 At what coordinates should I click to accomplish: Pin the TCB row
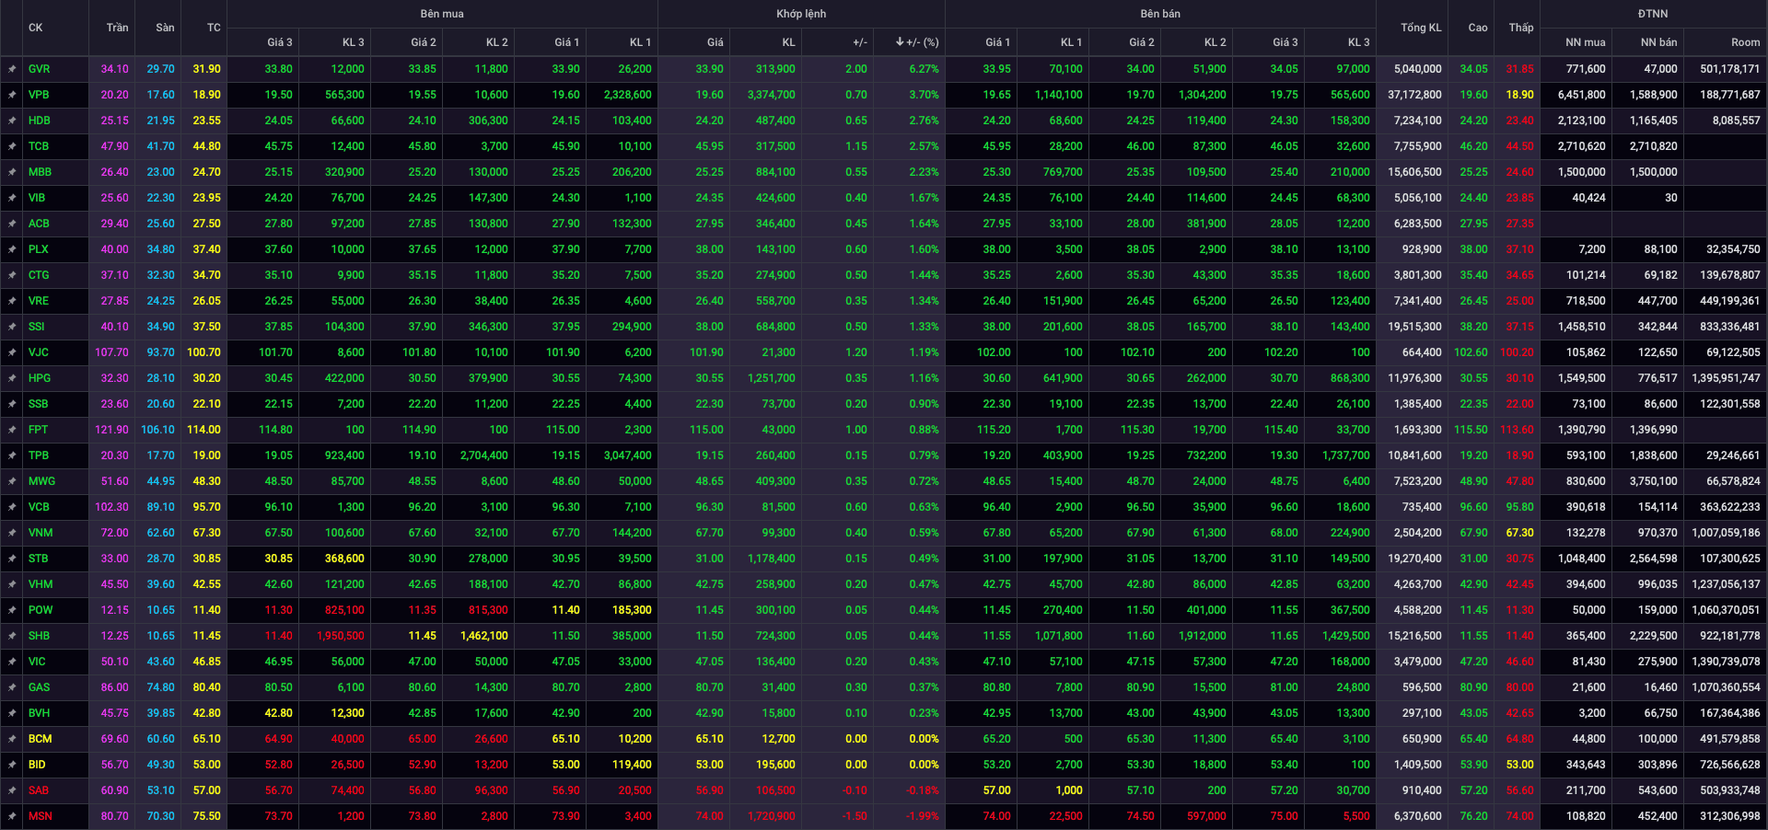(12, 146)
